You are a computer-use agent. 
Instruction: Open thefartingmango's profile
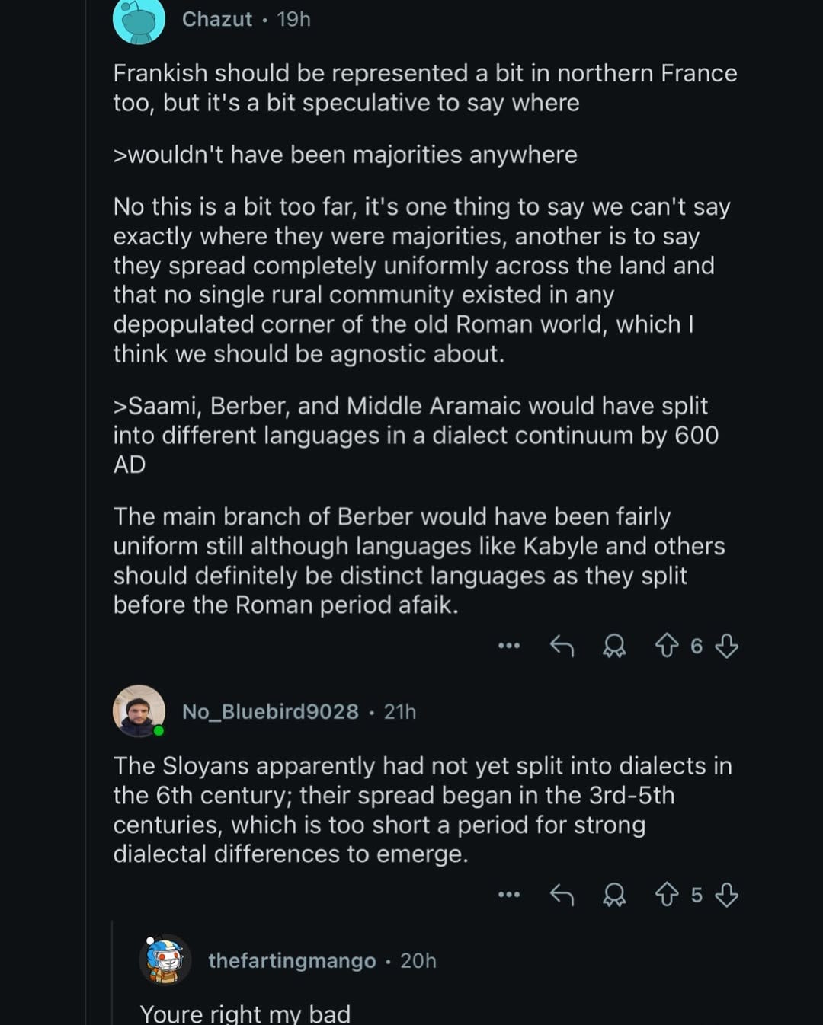[x=292, y=960]
